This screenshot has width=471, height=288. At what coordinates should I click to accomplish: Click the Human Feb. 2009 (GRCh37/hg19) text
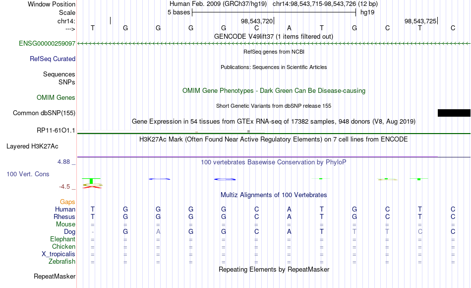218,4
